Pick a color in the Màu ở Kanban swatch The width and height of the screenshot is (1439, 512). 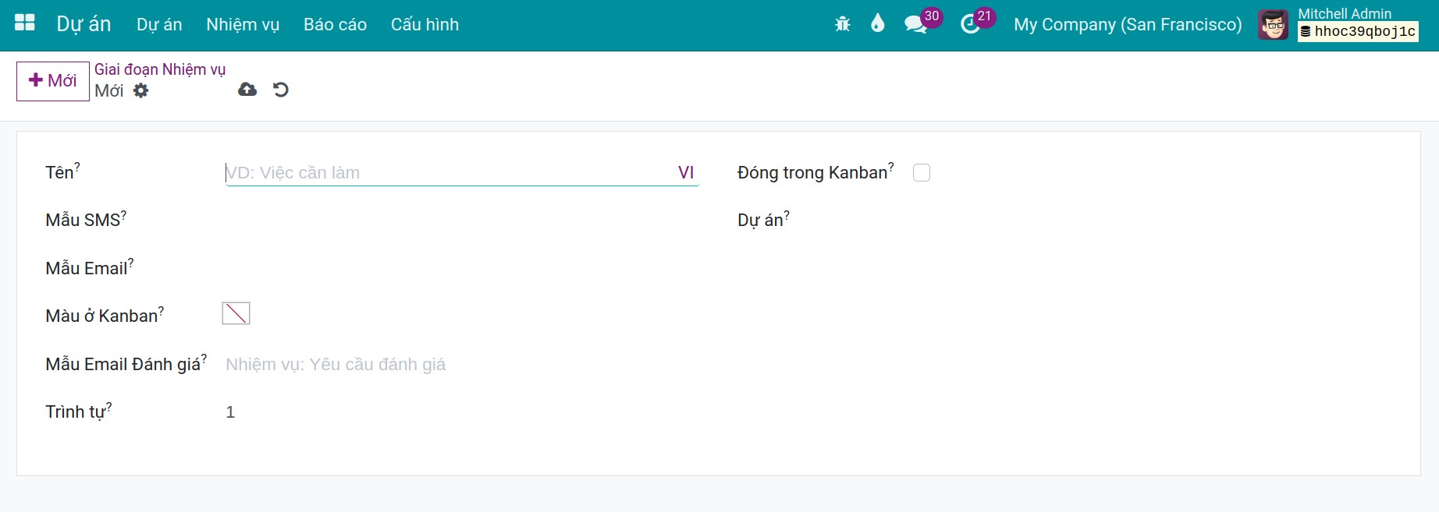click(x=236, y=313)
